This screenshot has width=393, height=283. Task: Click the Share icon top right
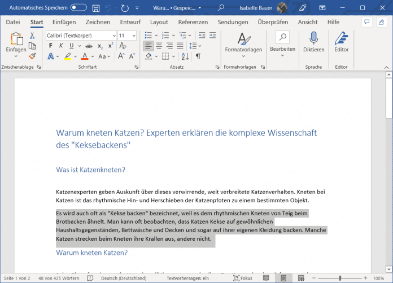point(382,22)
